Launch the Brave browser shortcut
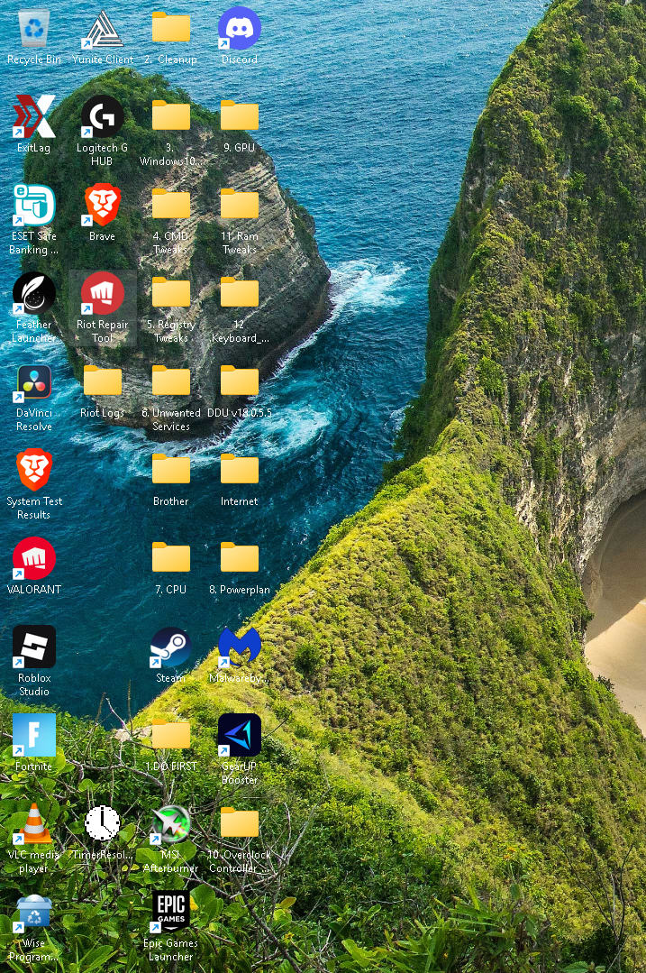The height and width of the screenshot is (973, 646). (x=103, y=205)
